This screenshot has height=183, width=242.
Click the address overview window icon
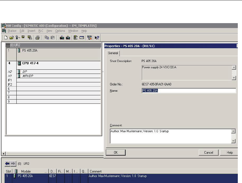point(82,38)
